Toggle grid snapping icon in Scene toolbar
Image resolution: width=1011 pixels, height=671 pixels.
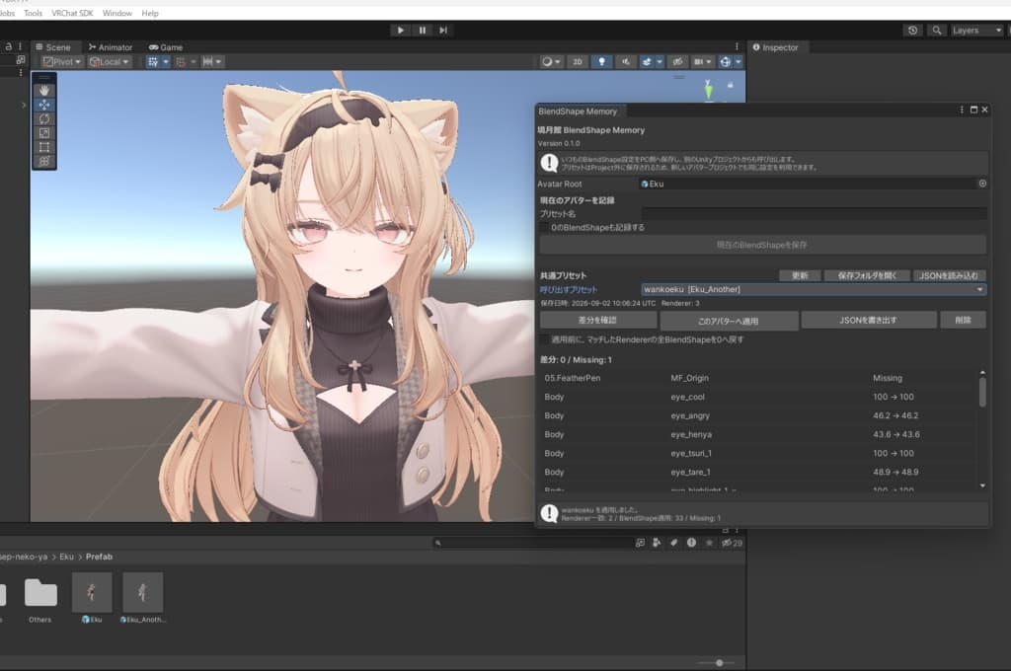tap(182, 62)
